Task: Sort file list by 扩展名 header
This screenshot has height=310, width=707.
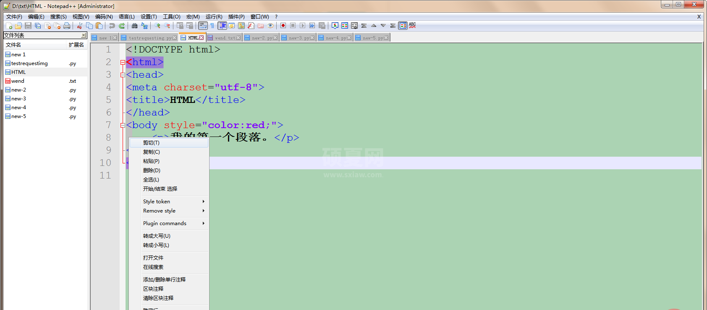Action: click(x=77, y=45)
